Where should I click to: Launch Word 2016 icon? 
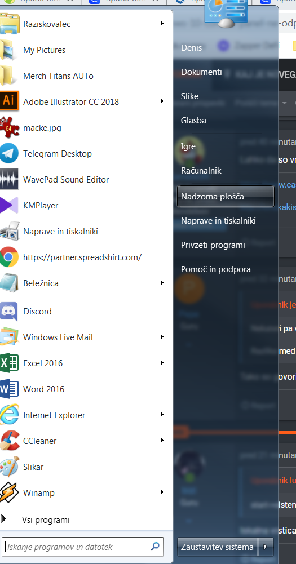[x=8, y=389]
